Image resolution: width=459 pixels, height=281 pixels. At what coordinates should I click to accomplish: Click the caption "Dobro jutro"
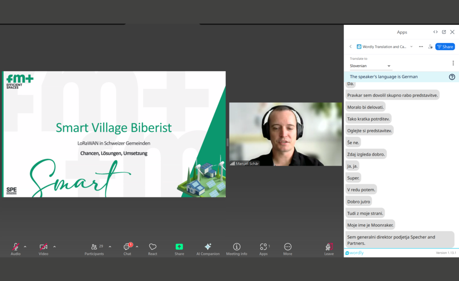point(358,202)
